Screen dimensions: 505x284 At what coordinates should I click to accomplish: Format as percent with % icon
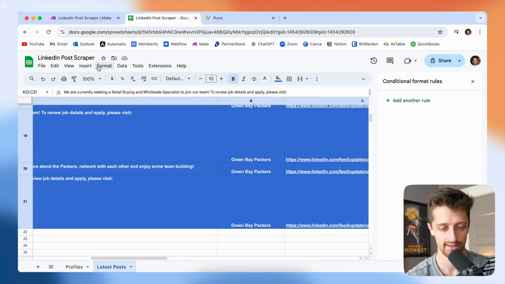coord(122,79)
